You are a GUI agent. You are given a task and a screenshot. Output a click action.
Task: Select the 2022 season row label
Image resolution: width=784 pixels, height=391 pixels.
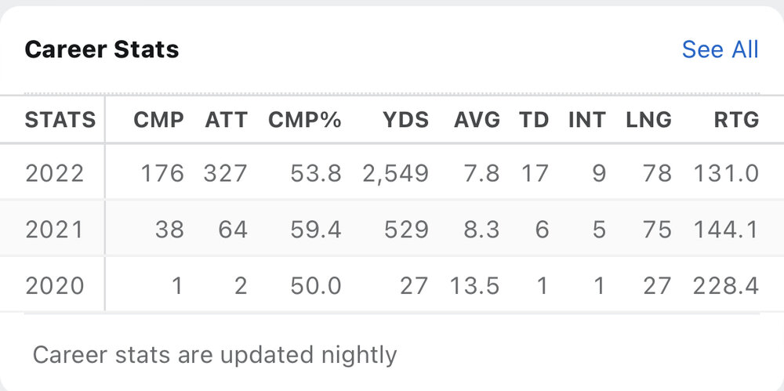pyautogui.click(x=53, y=172)
